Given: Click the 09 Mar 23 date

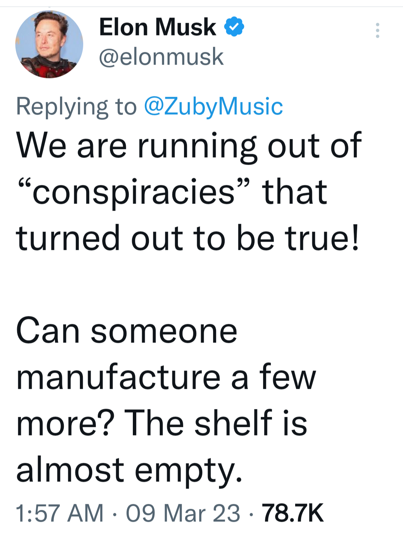Looking at the screenshot, I should pyautogui.click(x=183, y=513).
